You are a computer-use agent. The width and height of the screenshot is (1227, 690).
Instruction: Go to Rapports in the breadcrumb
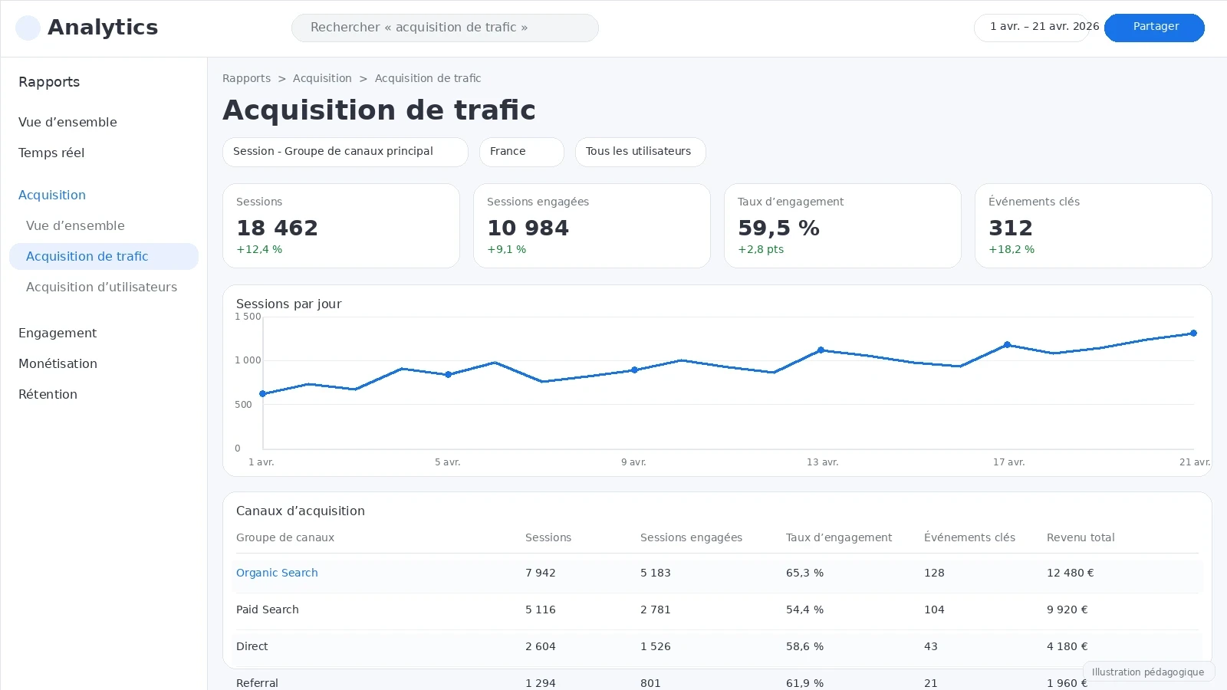point(246,78)
